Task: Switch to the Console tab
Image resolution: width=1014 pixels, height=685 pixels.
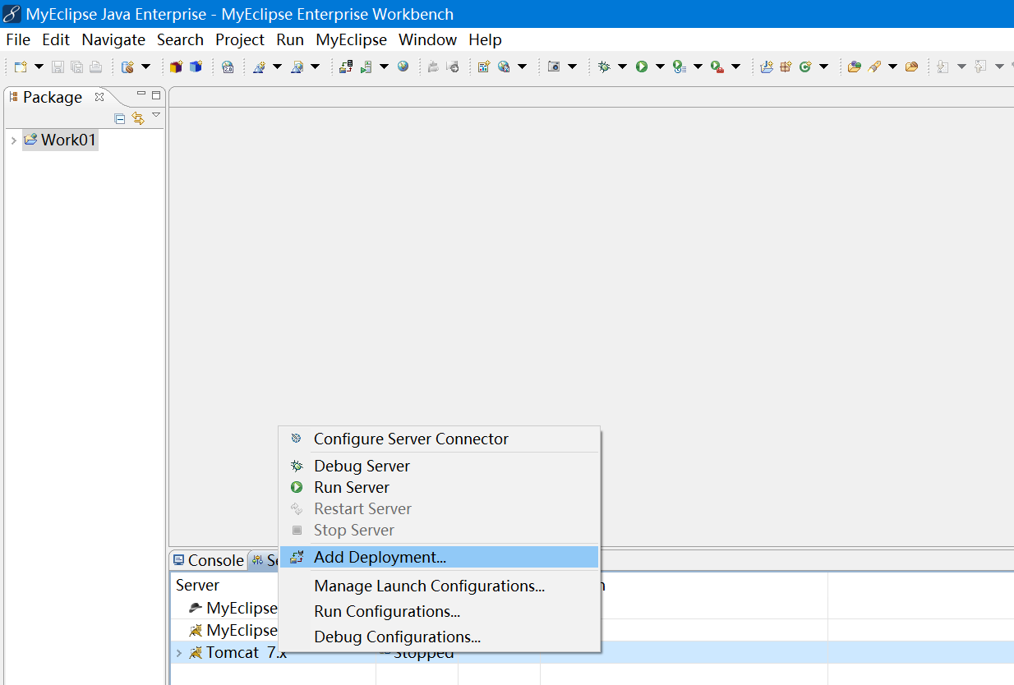Action: coord(208,560)
